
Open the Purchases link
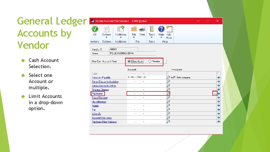pyautogui.click(x=98, y=93)
